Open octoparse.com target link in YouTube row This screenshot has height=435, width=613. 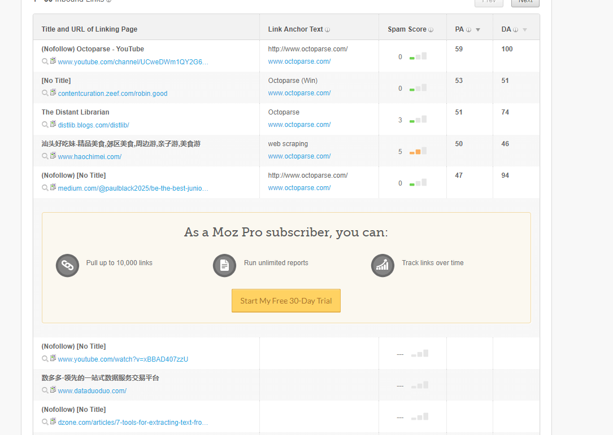[299, 61]
